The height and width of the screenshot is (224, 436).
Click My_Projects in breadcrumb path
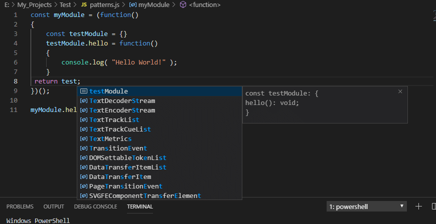click(35, 4)
